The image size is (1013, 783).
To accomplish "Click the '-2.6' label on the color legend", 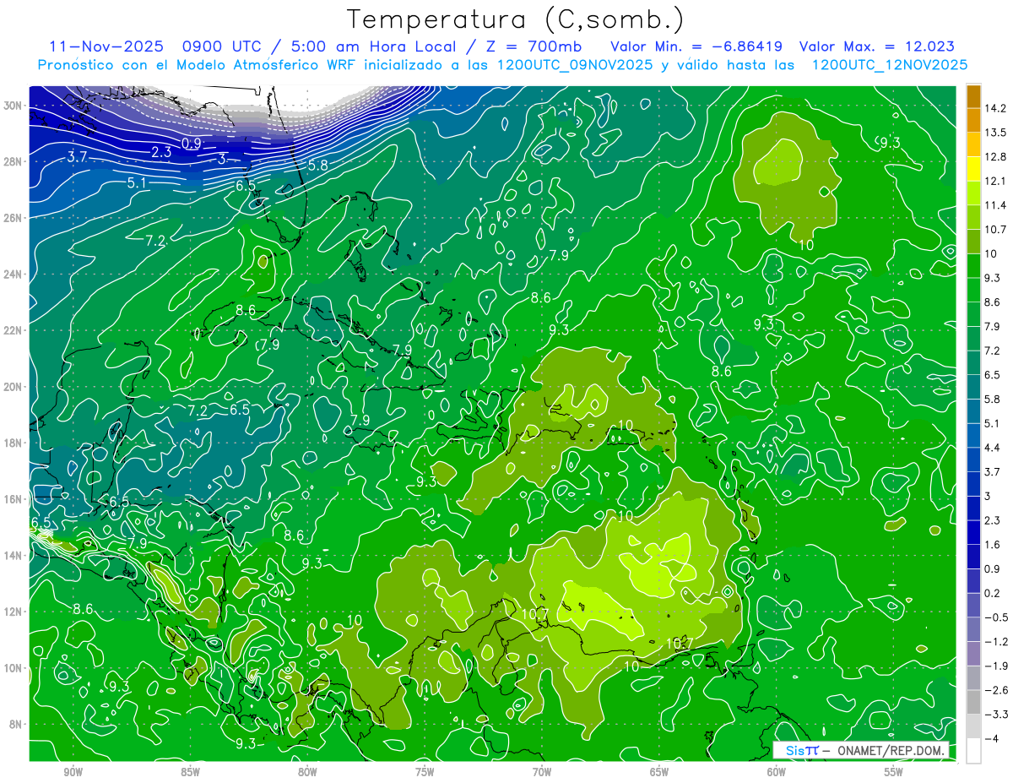I will point(996,690).
